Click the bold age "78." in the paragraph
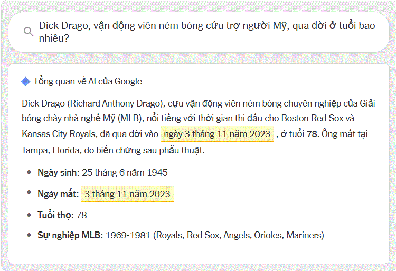Image resolution: width=396 pixels, height=271 pixels. (x=314, y=134)
